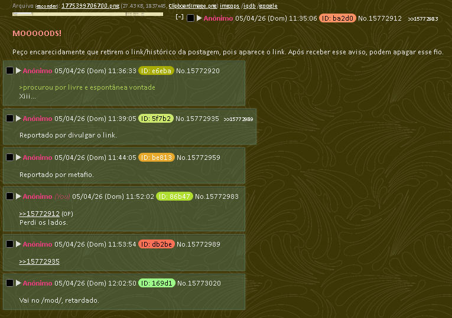The image size is (452, 318).
Task: Click the esconder file link
Action: (47, 6)
